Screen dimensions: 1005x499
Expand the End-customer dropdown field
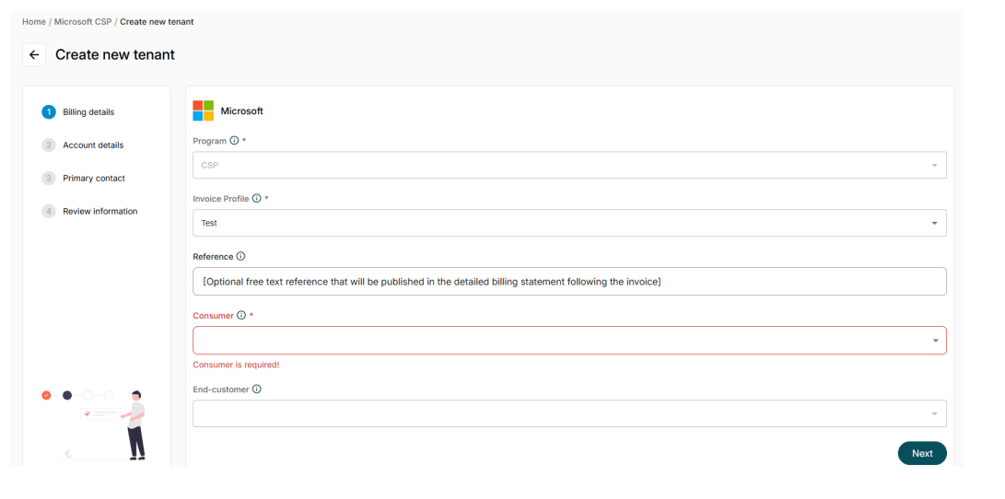(569, 413)
